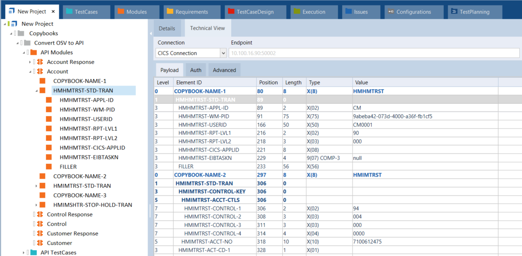
Task: Click the Endpoint input field
Action: tap(373, 53)
